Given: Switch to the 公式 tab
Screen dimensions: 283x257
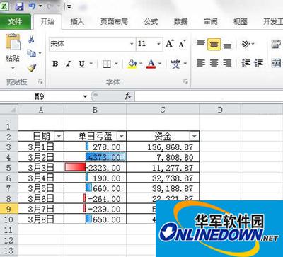Looking at the screenshot, I should click(151, 22).
